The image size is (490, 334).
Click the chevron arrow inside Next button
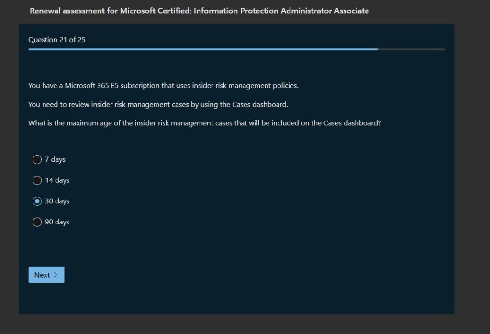click(x=56, y=275)
